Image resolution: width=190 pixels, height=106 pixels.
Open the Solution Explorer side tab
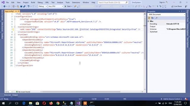[188, 29]
